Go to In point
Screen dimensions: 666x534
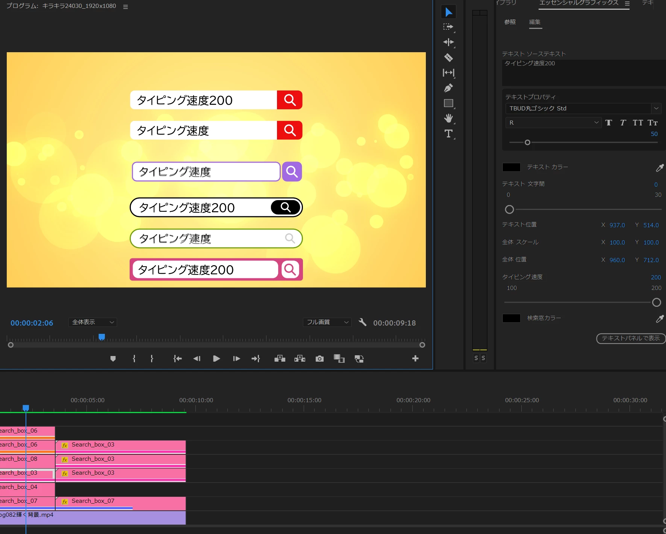point(177,359)
